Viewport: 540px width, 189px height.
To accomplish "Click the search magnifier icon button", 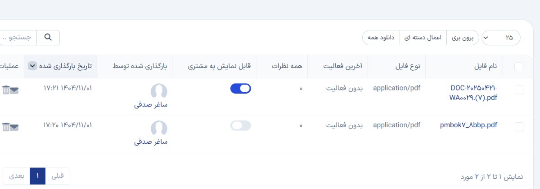I will point(48,38).
